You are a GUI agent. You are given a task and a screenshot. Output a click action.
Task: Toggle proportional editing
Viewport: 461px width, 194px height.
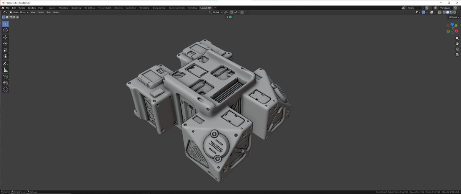[x=242, y=12]
